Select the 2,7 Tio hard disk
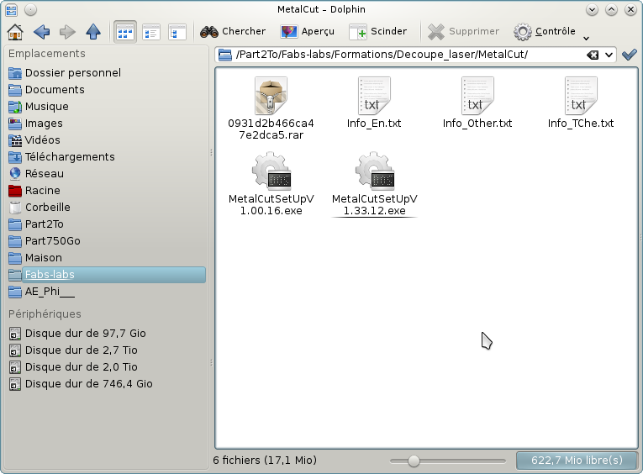643x474 pixels. (107, 350)
